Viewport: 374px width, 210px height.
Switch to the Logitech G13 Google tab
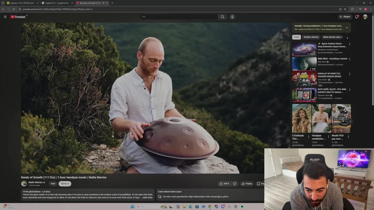pos(57,3)
